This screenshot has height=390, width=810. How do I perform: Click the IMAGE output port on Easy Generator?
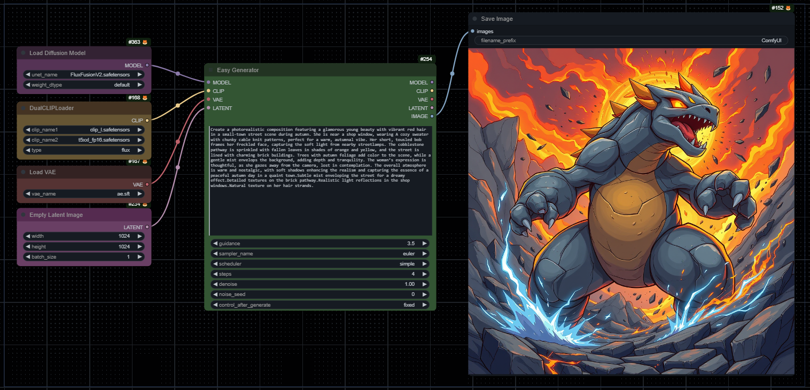pyautogui.click(x=432, y=116)
